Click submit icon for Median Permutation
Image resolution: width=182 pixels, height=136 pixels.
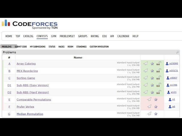click(149, 114)
